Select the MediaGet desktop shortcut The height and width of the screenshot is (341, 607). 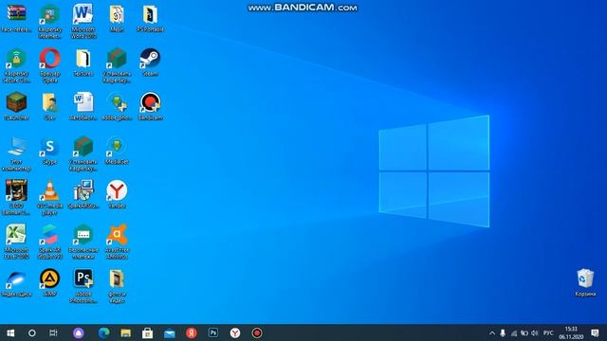coord(117,151)
